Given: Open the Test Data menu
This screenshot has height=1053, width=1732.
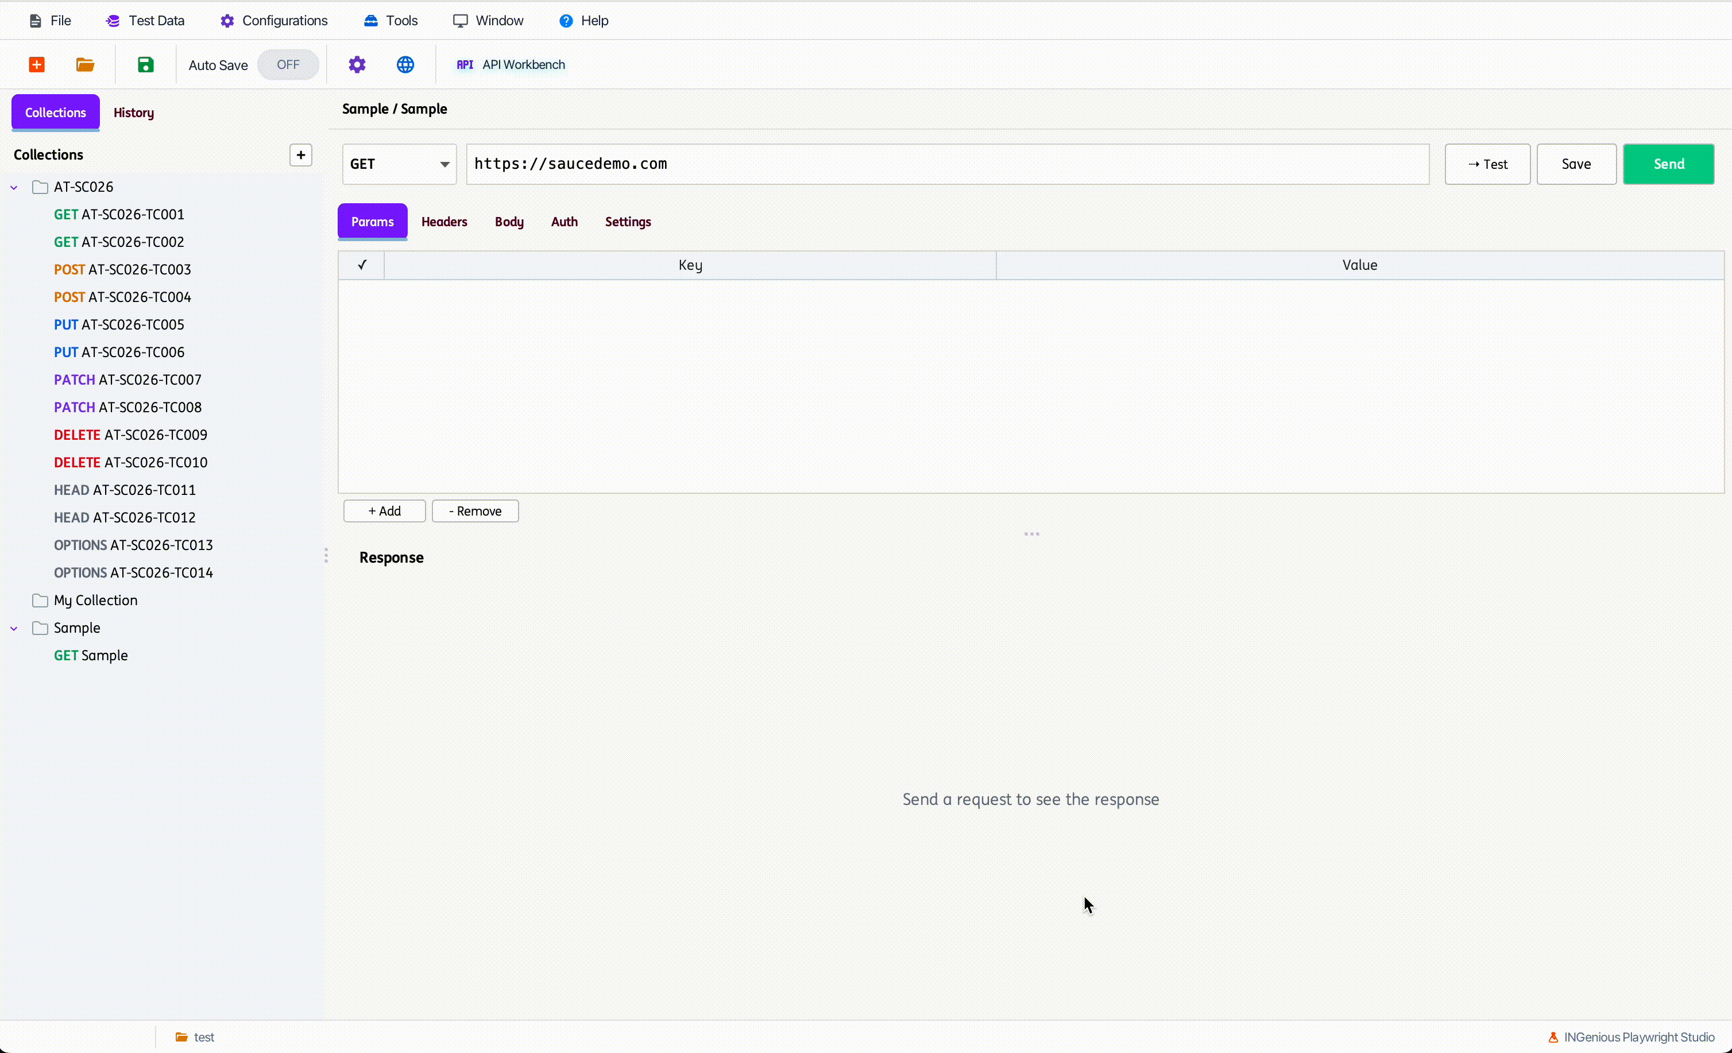Looking at the screenshot, I should 145,21.
